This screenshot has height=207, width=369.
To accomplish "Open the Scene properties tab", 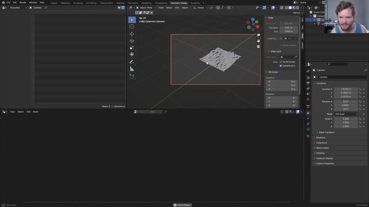I will point(308,94).
